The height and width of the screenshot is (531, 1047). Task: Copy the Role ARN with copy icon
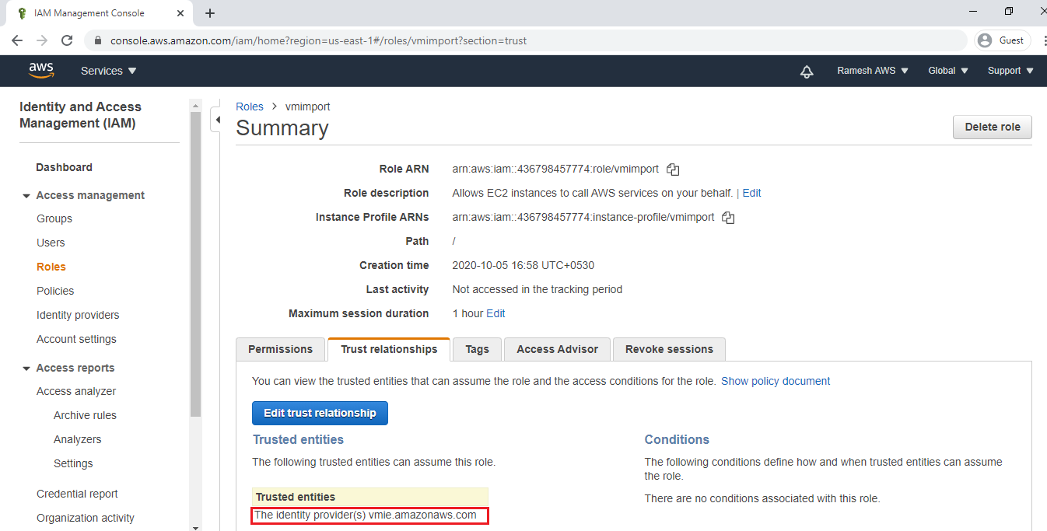point(674,169)
